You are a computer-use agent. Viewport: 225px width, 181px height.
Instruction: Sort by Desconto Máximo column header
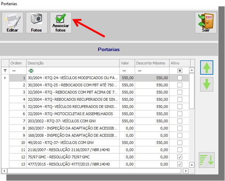[x=152, y=63]
